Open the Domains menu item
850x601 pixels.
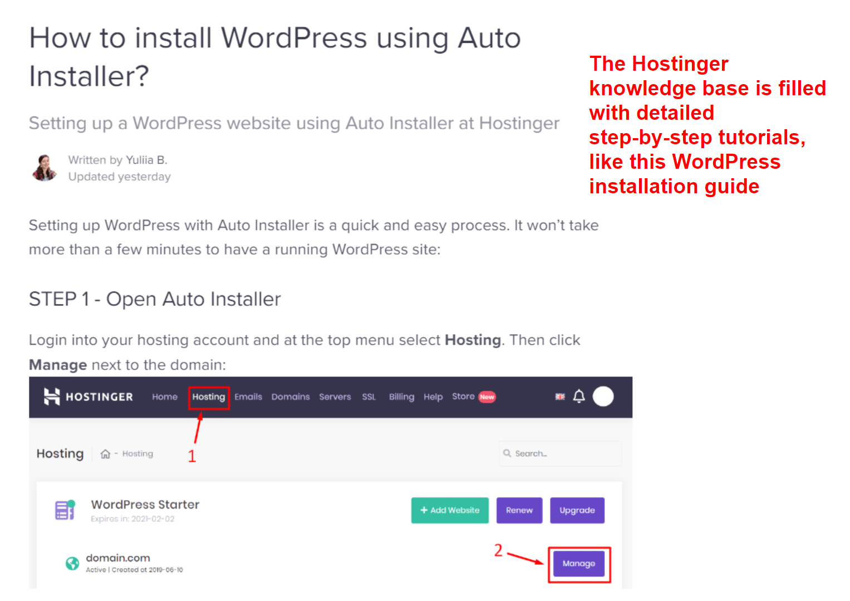click(x=291, y=397)
